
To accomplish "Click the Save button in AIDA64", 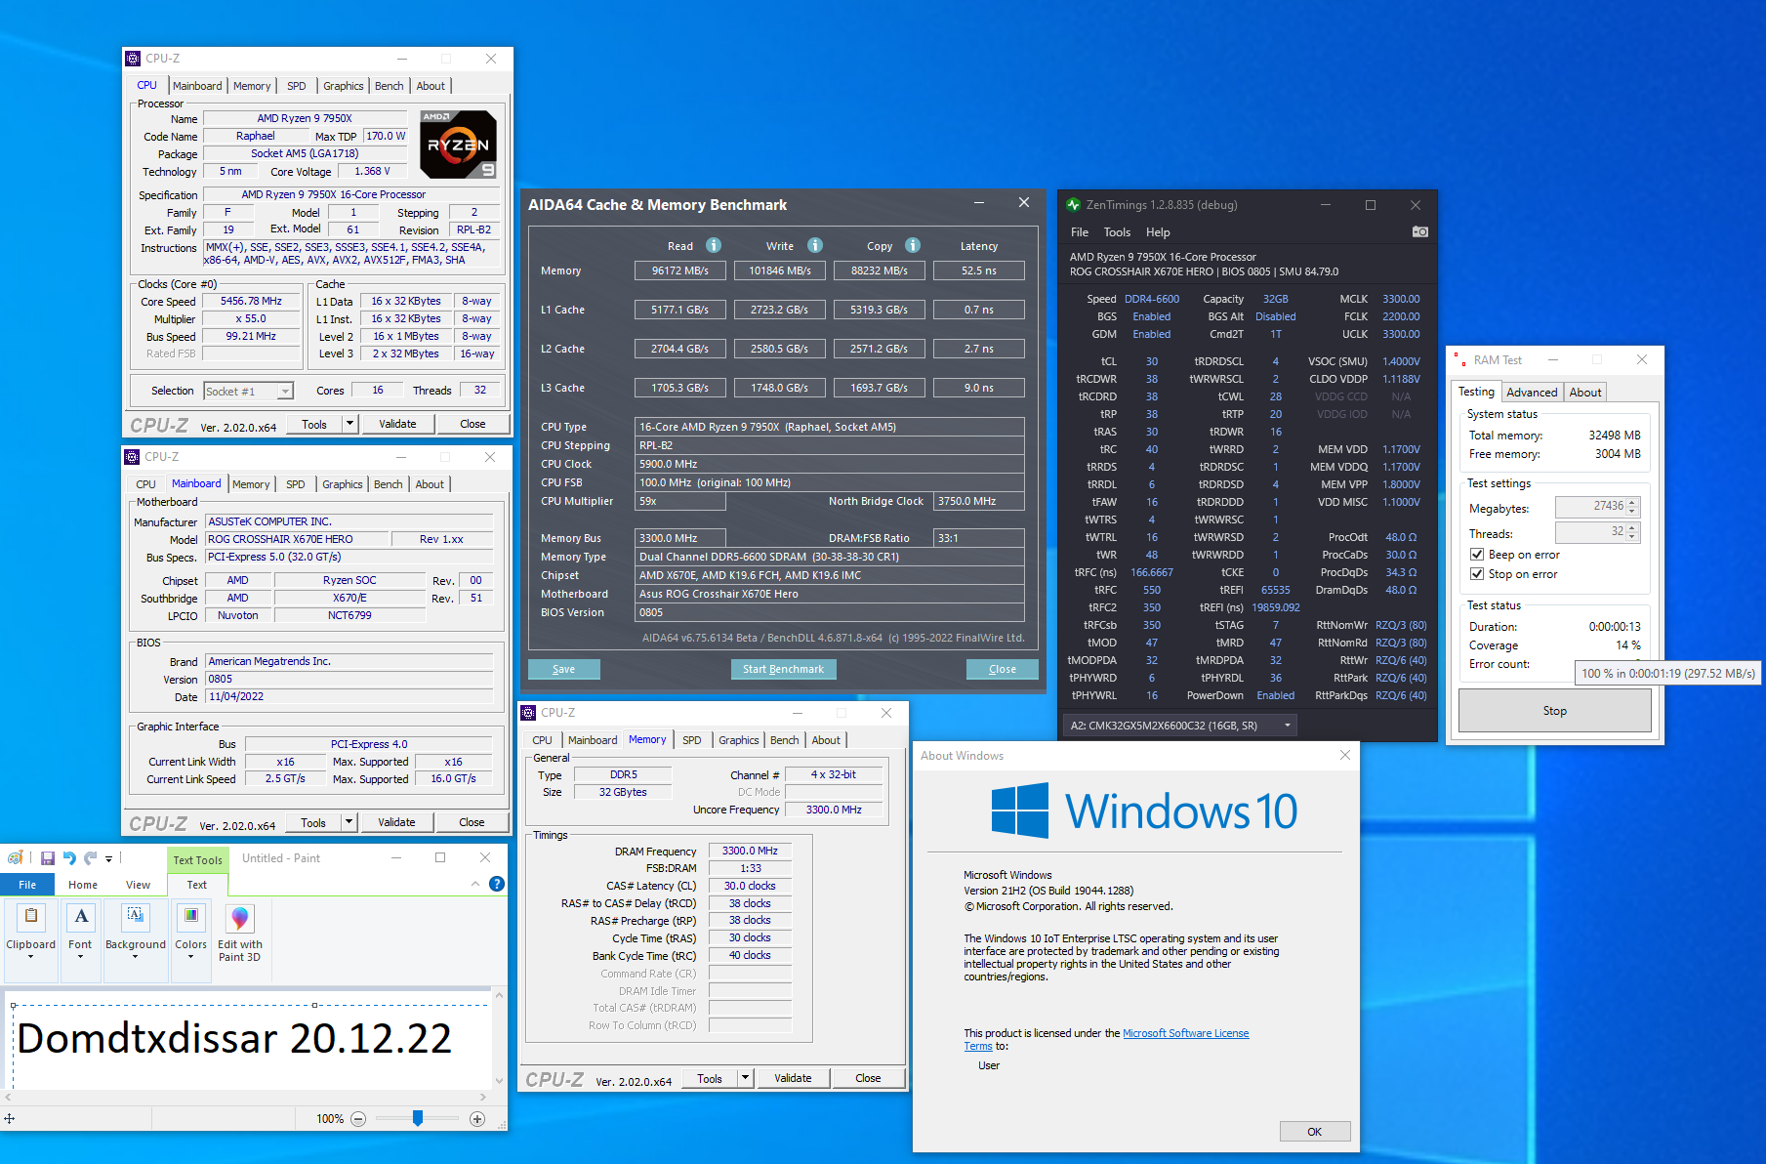I will (563, 670).
